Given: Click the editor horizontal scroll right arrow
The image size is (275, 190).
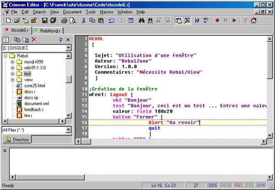Looking at the screenshot, I should click(x=264, y=141).
